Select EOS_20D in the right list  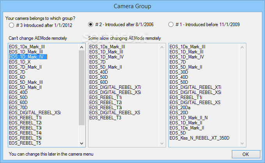click(179, 113)
